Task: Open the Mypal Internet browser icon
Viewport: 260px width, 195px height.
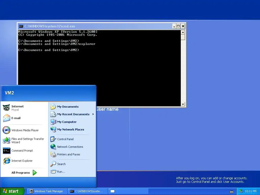Action: 6,108
